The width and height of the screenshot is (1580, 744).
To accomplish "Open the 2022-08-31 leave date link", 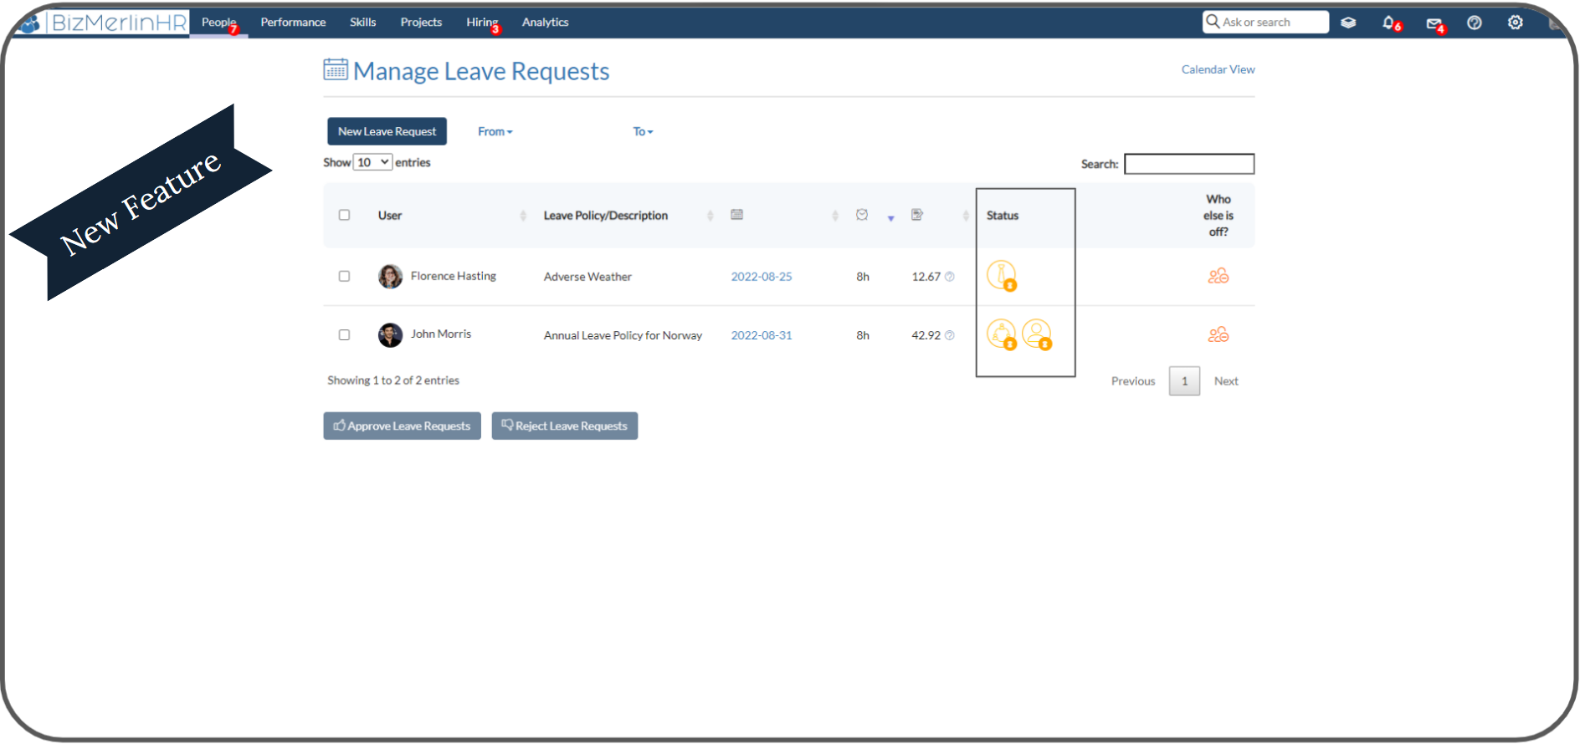I will (762, 335).
